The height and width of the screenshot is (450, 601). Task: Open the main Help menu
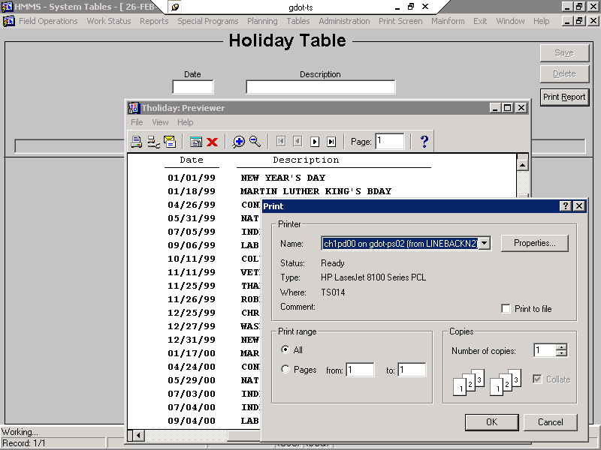[x=541, y=21]
